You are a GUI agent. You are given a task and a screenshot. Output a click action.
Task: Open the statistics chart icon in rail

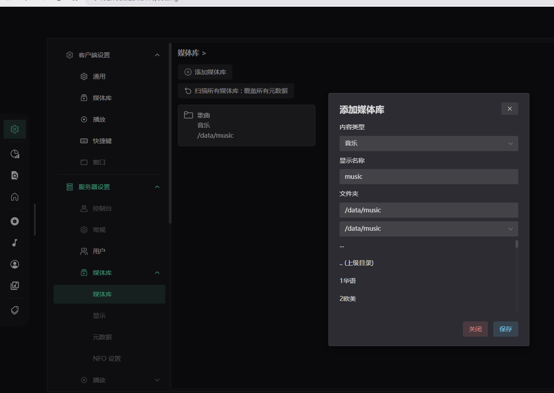tap(15, 154)
